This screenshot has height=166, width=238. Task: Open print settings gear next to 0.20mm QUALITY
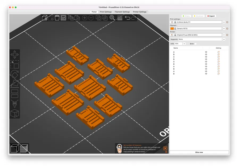click(x=227, y=22)
